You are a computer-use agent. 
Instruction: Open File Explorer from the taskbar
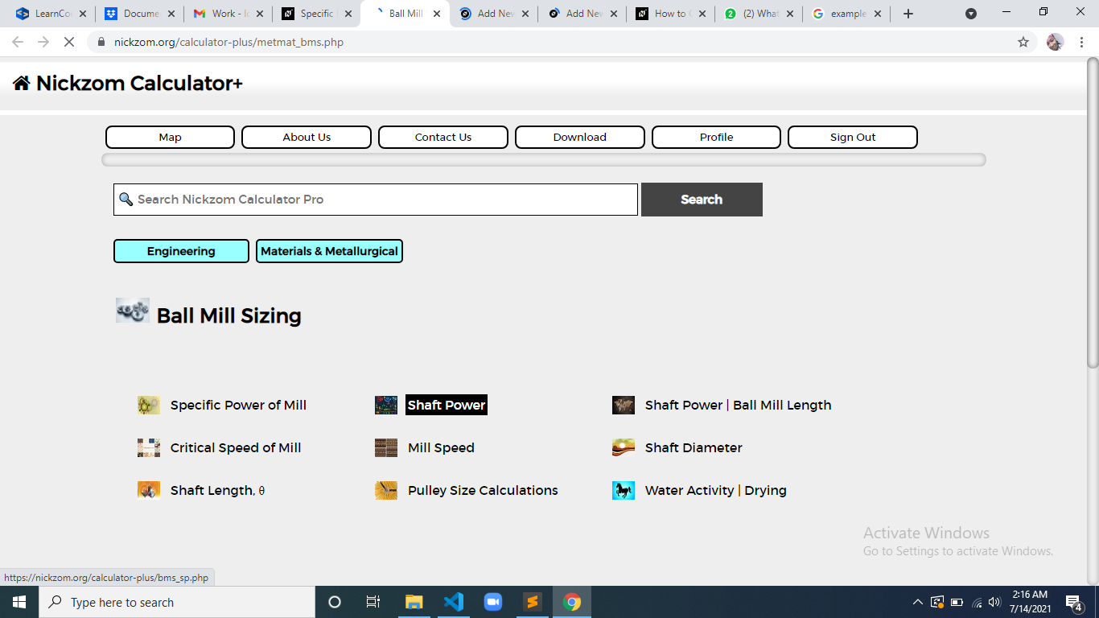(414, 602)
